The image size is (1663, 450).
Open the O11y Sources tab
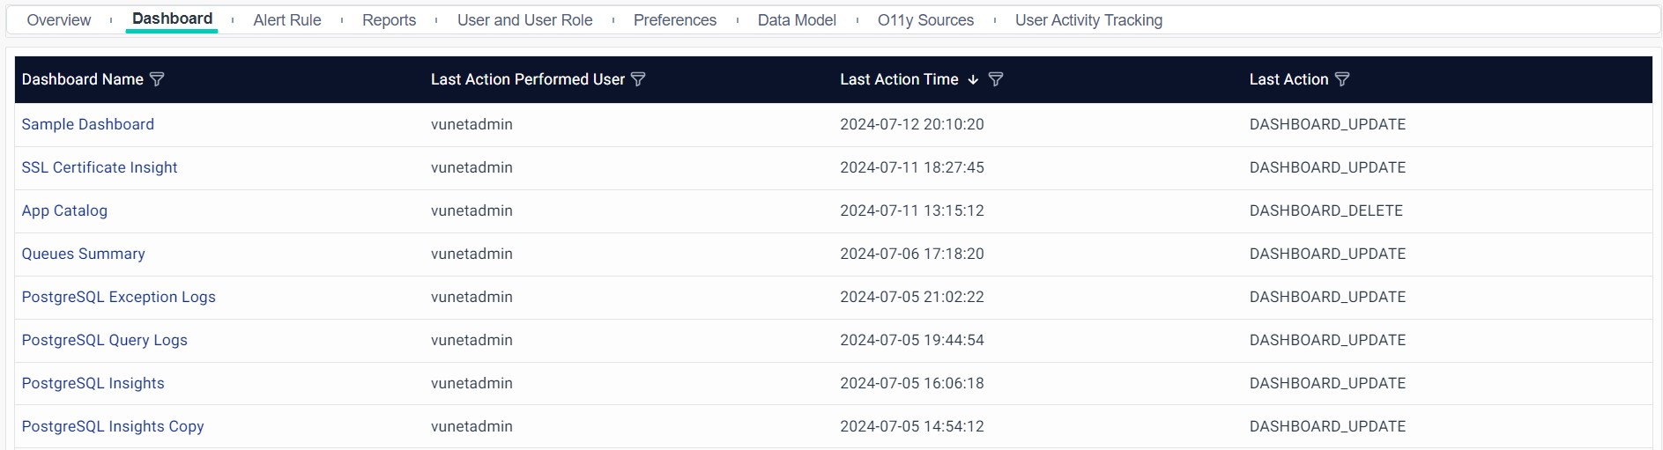coord(925,20)
